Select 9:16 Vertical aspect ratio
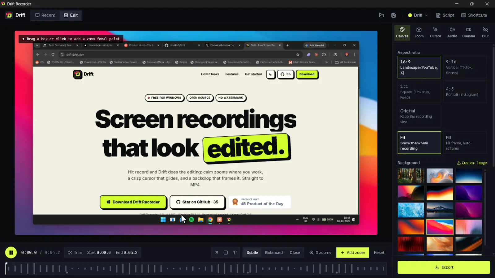 pos(465,67)
